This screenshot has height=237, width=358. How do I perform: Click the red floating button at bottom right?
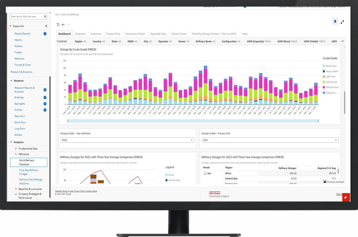[x=346, y=197]
